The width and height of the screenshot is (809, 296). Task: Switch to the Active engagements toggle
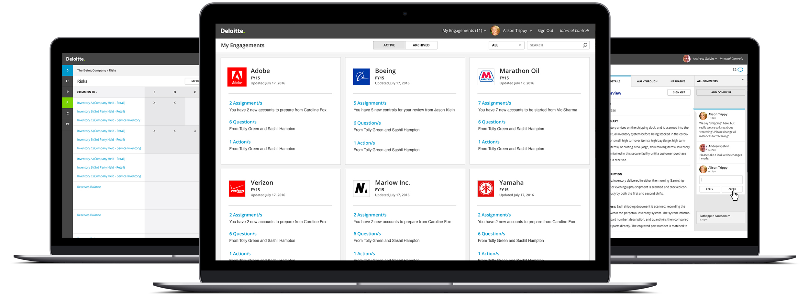pyautogui.click(x=389, y=45)
